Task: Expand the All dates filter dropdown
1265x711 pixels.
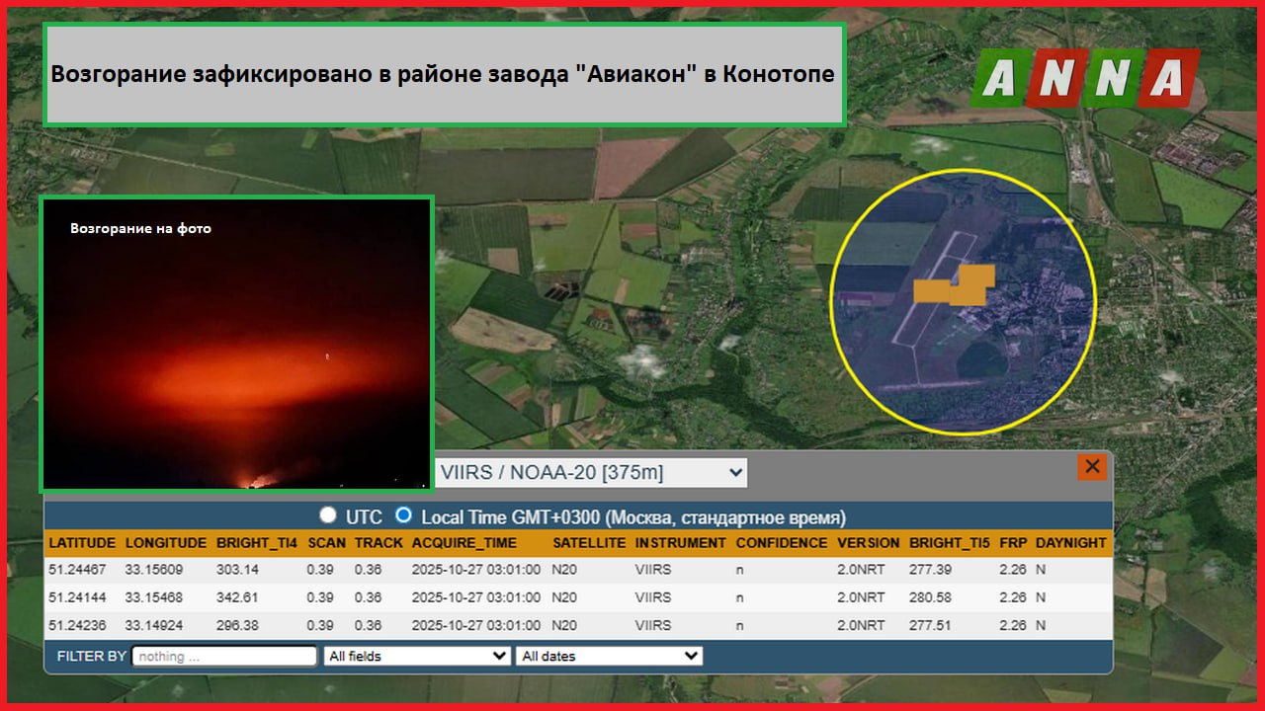Action: [x=609, y=656]
